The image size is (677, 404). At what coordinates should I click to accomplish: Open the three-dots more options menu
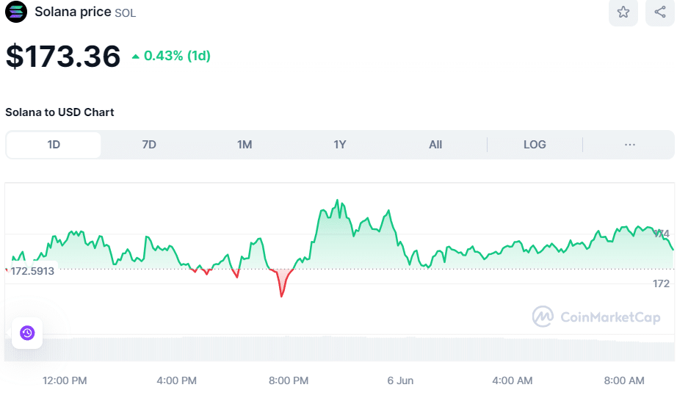(x=629, y=145)
